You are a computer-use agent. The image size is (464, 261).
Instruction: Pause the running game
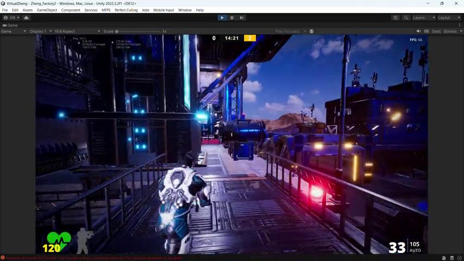coord(232,18)
